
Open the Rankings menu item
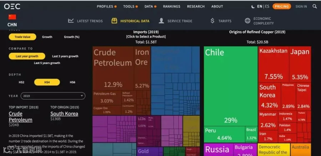coord(172,6)
